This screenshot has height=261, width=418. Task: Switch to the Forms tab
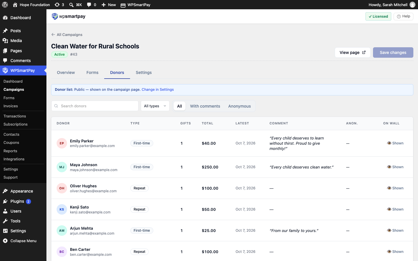(92, 72)
